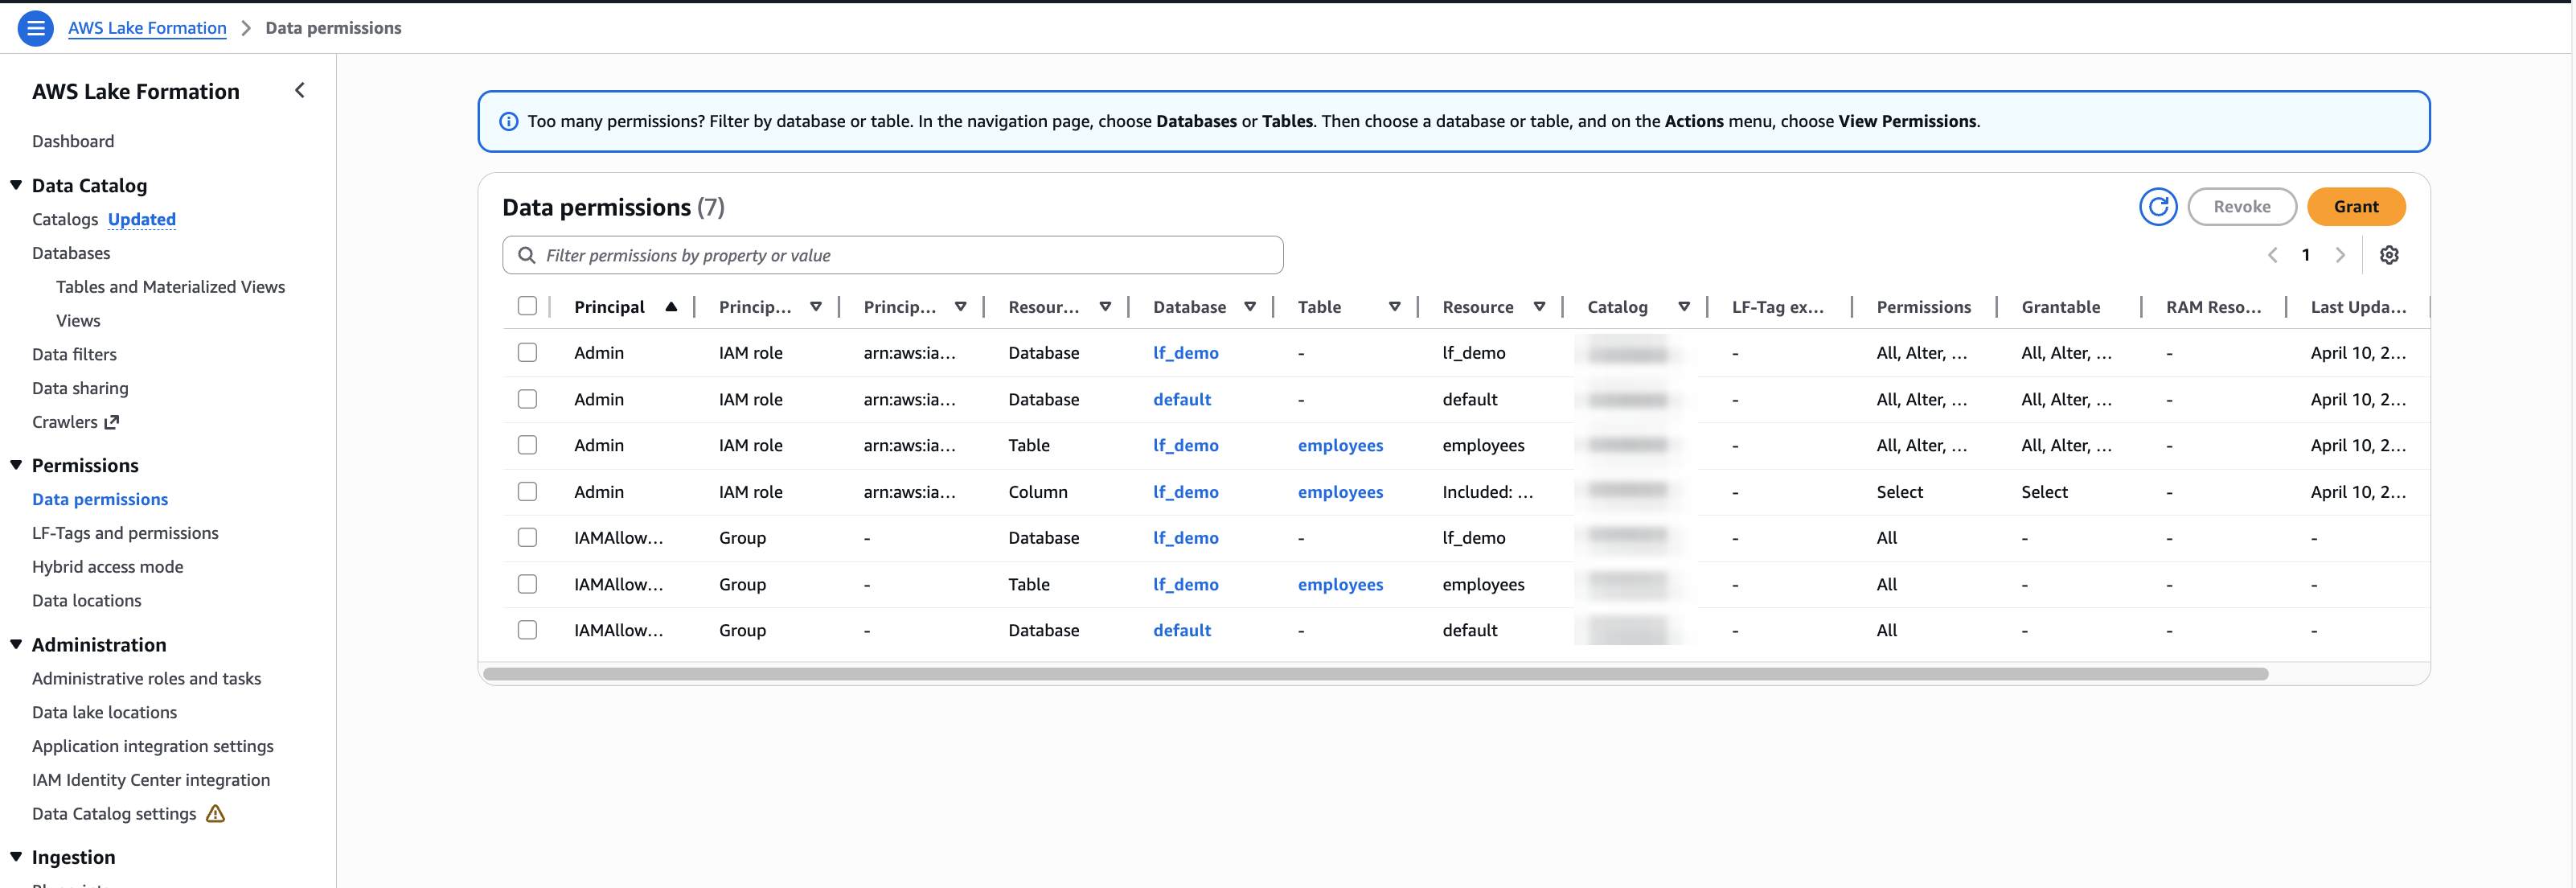Click the Grant button
Image resolution: width=2576 pixels, height=888 pixels.
pyautogui.click(x=2355, y=207)
